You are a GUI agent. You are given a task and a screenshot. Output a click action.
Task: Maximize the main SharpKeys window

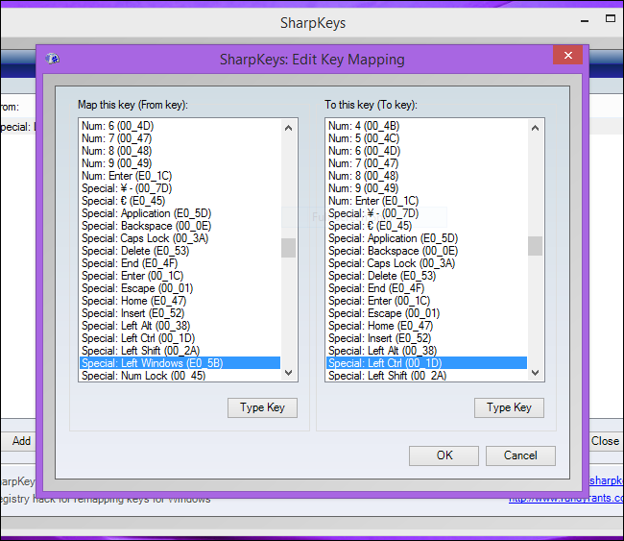(x=610, y=18)
